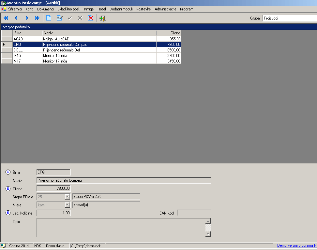Expand the Mjera dropdown
Viewport: 317px width, 250px height.
pos(68,205)
